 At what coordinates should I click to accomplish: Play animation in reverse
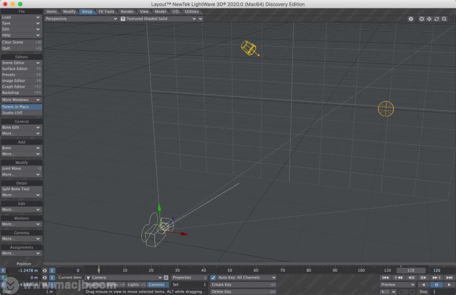pos(424,285)
